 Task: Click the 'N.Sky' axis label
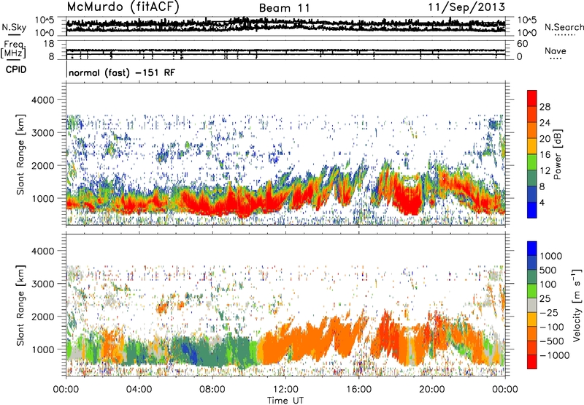14,27
